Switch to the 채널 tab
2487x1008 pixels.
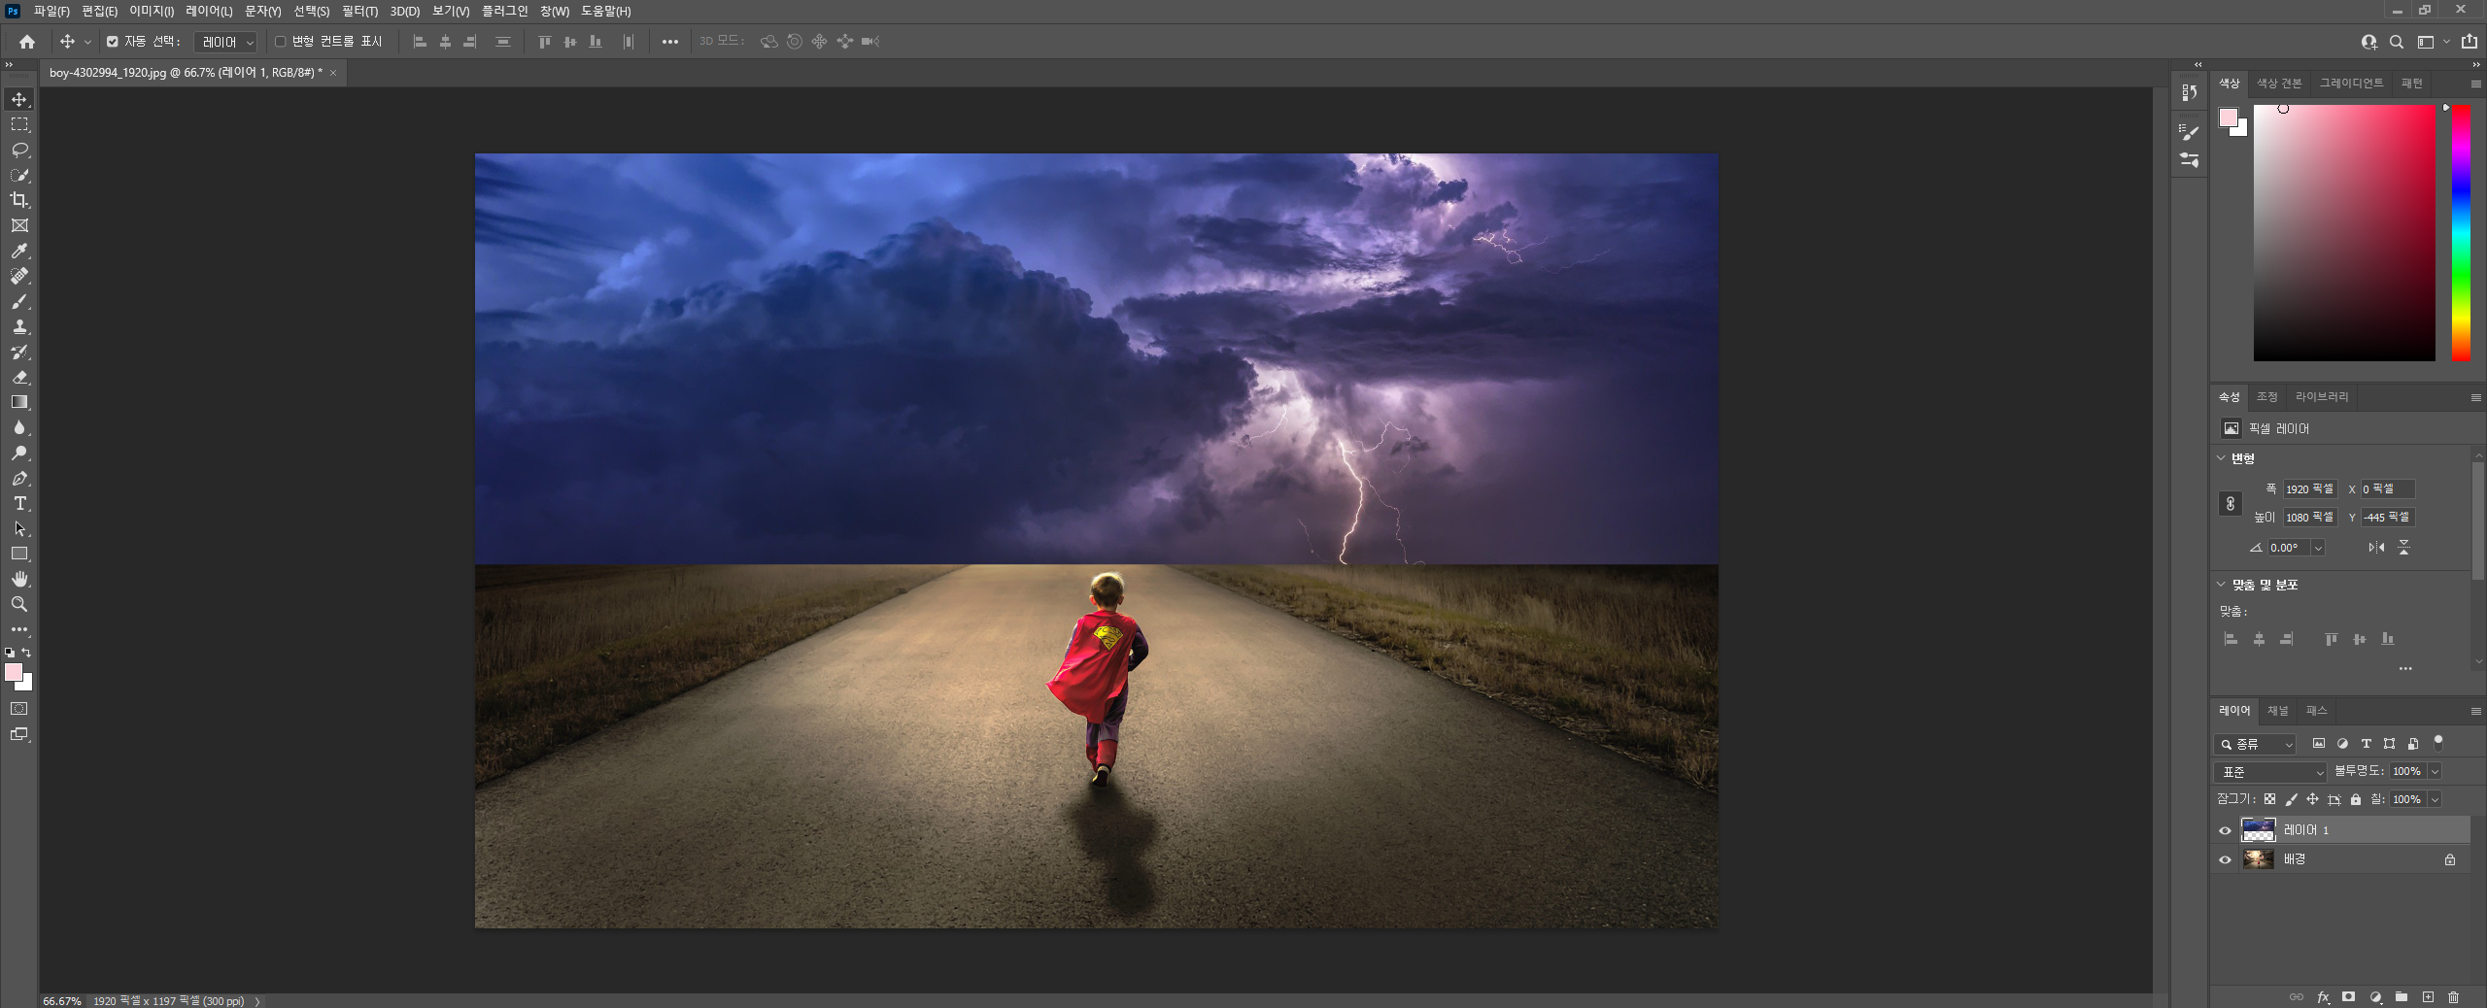pos(2277,711)
